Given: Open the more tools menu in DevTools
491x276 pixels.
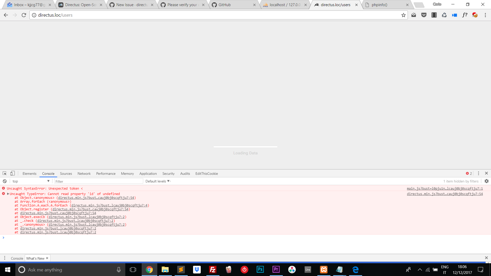Looking at the screenshot, I should tap(479, 173).
